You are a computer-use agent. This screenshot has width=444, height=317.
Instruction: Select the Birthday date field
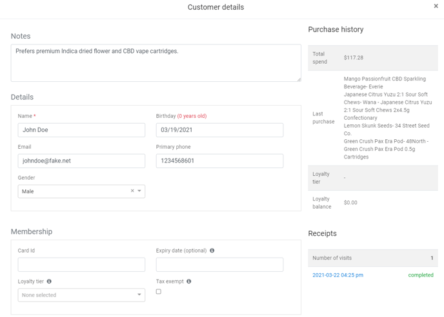tap(219, 130)
